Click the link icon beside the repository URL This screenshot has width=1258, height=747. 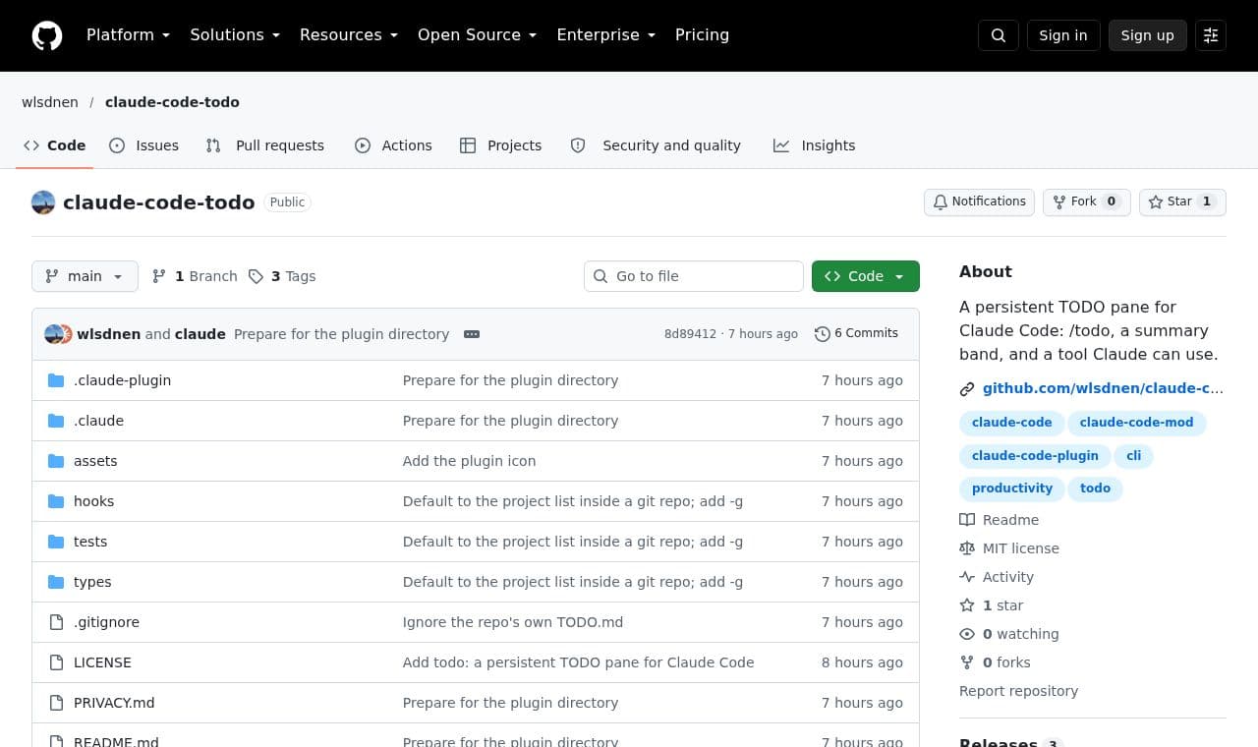967,389
